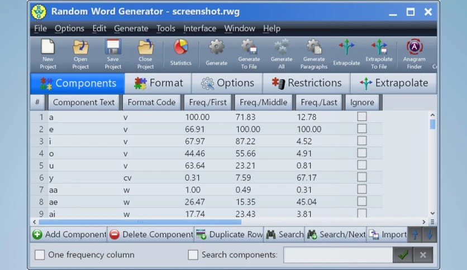
Task: Enable Search components checkbox
Action: 193,255
